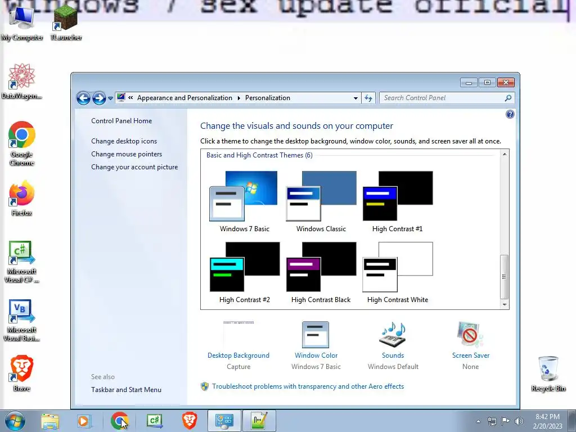Select the DataWagon desktop shortcut
This screenshot has width=576, height=432.
coord(22,81)
